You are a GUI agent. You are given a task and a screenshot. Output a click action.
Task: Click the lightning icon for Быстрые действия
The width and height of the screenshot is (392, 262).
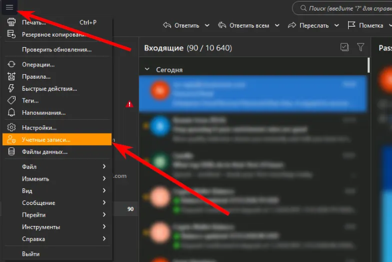pos(11,89)
